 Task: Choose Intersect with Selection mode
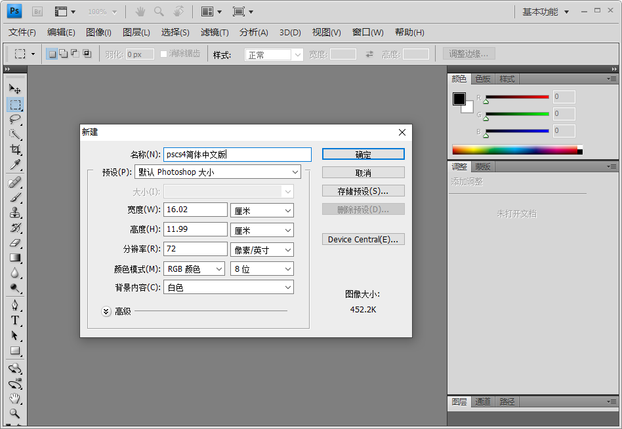point(87,54)
